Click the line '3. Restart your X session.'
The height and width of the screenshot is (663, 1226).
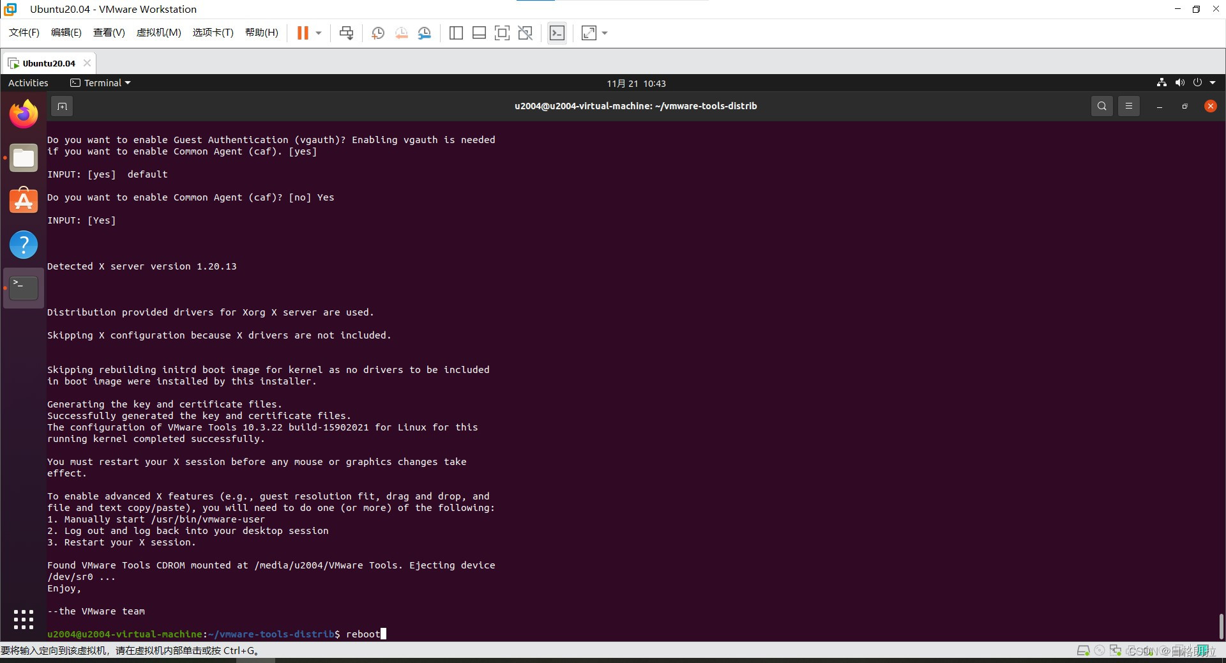(x=121, y=542)
